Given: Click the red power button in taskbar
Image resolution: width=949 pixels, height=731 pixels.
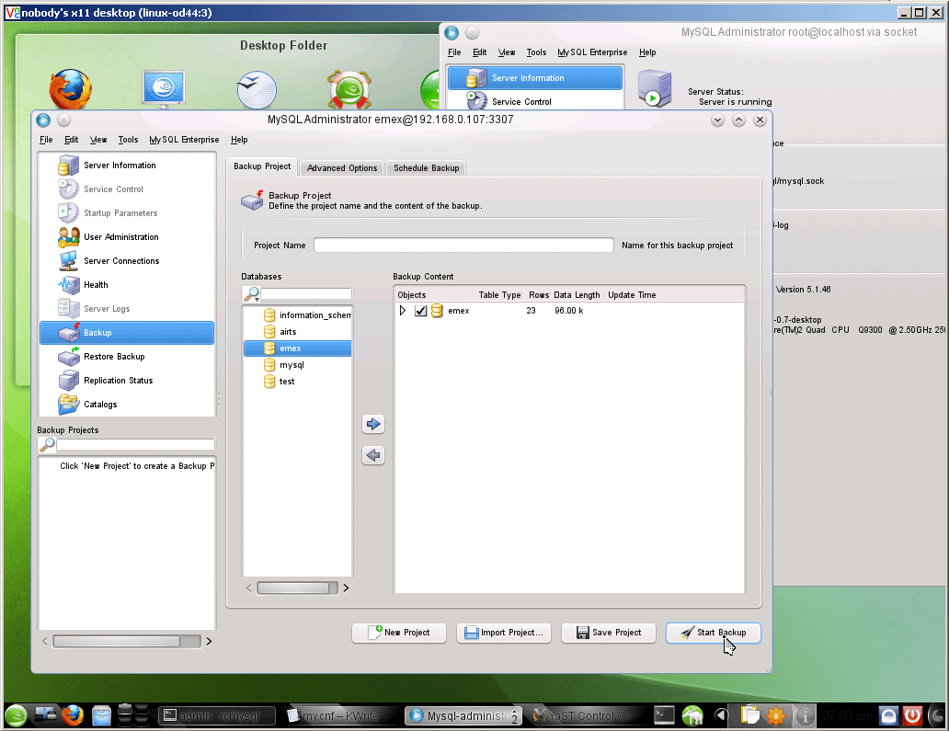Looking at the screenshot, I should tap(913, 716).
